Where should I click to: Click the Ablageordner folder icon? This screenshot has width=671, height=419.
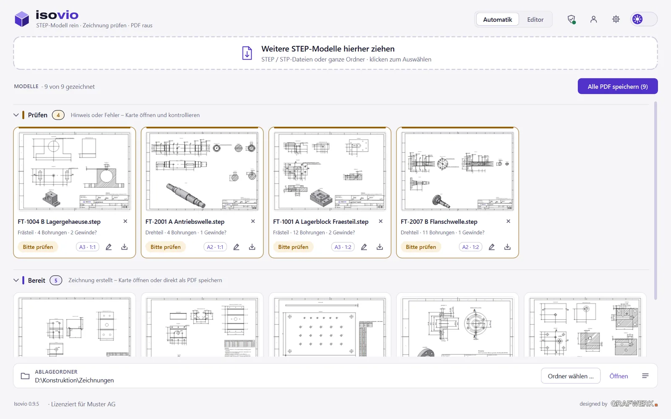click(25, 376)
